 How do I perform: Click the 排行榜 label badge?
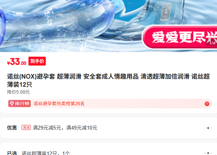(20, 104)
